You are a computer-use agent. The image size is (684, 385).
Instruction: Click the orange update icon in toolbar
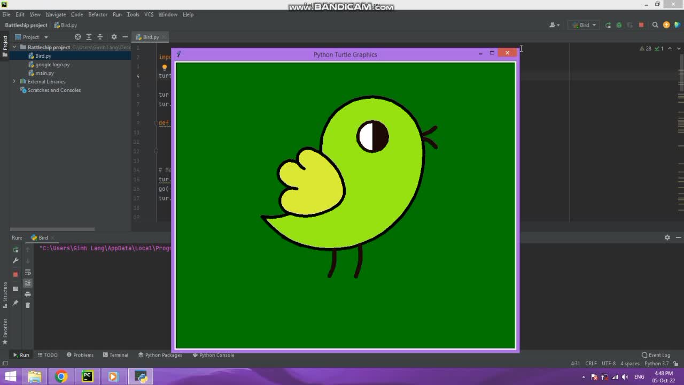click(x=666, y=25)
